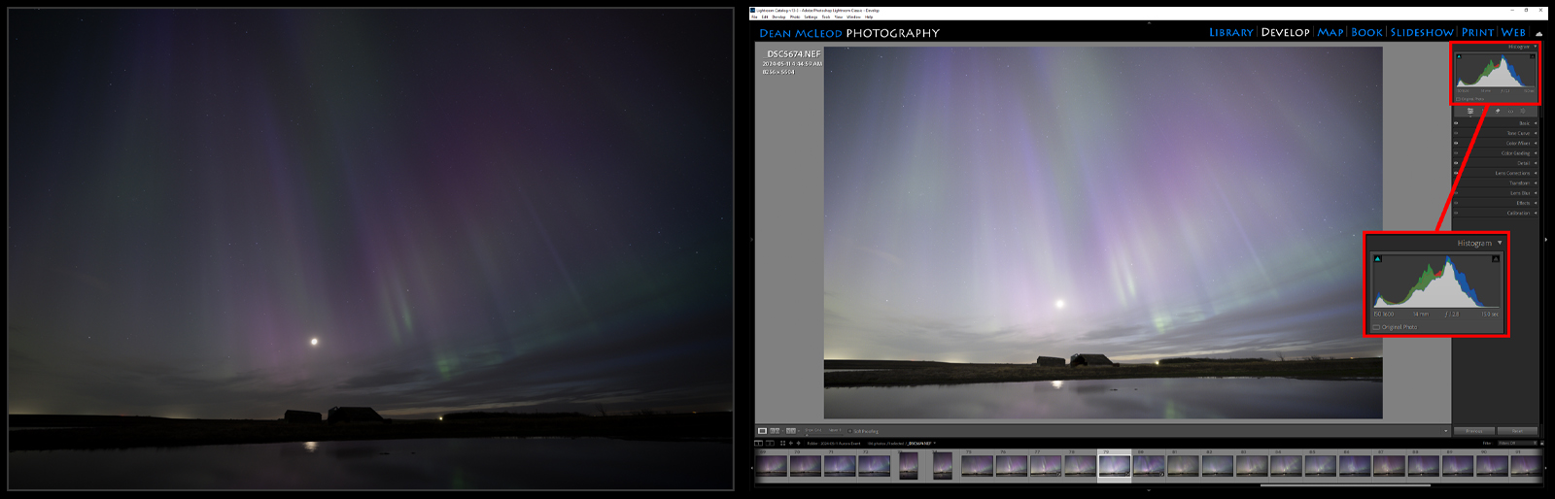Switch to the Develop module

pos(1286,32)
